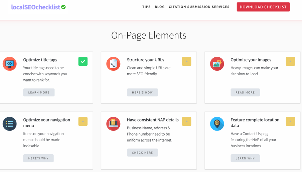302x172 pixels.
Task: Click Check Here under consistent NAP details
Action: coord(142,152)
